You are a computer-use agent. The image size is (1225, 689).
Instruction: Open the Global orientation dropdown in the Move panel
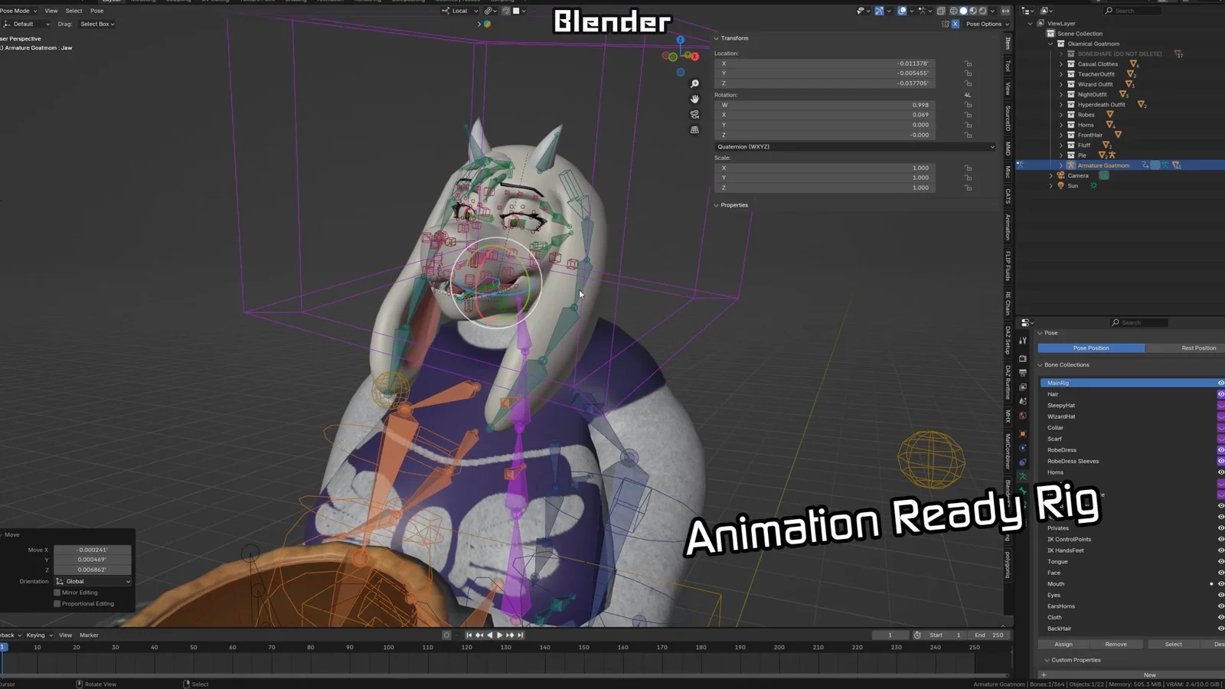coord(93,581)
